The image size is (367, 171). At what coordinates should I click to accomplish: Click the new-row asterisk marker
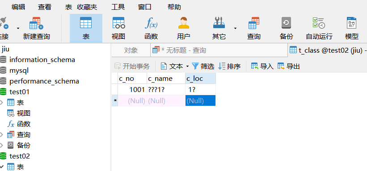pos(115,100)
